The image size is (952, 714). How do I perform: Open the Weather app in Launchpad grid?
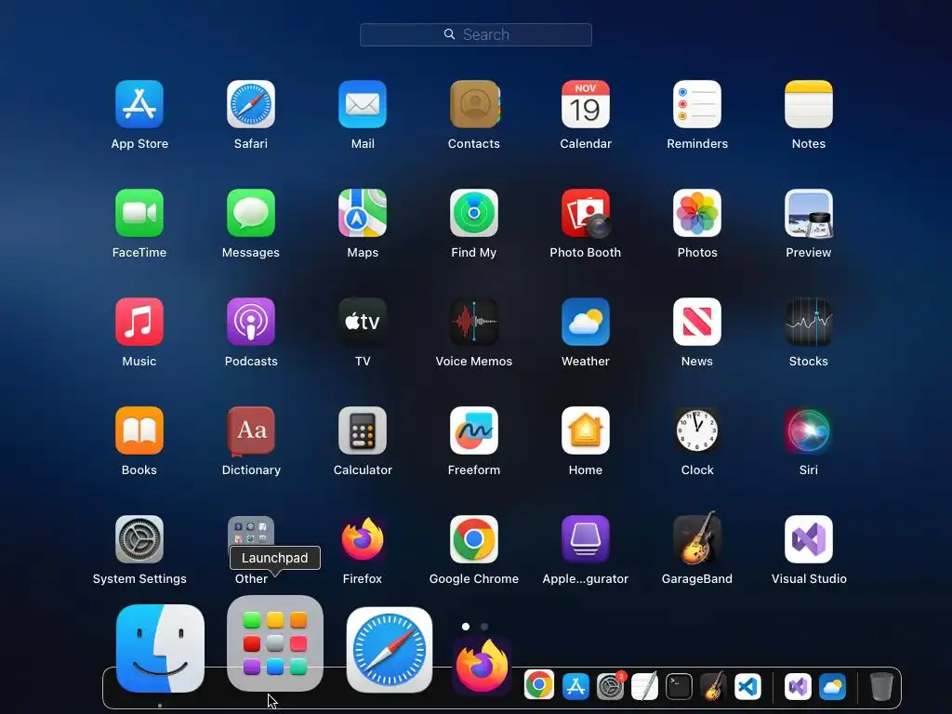click(x=586, y=322)
